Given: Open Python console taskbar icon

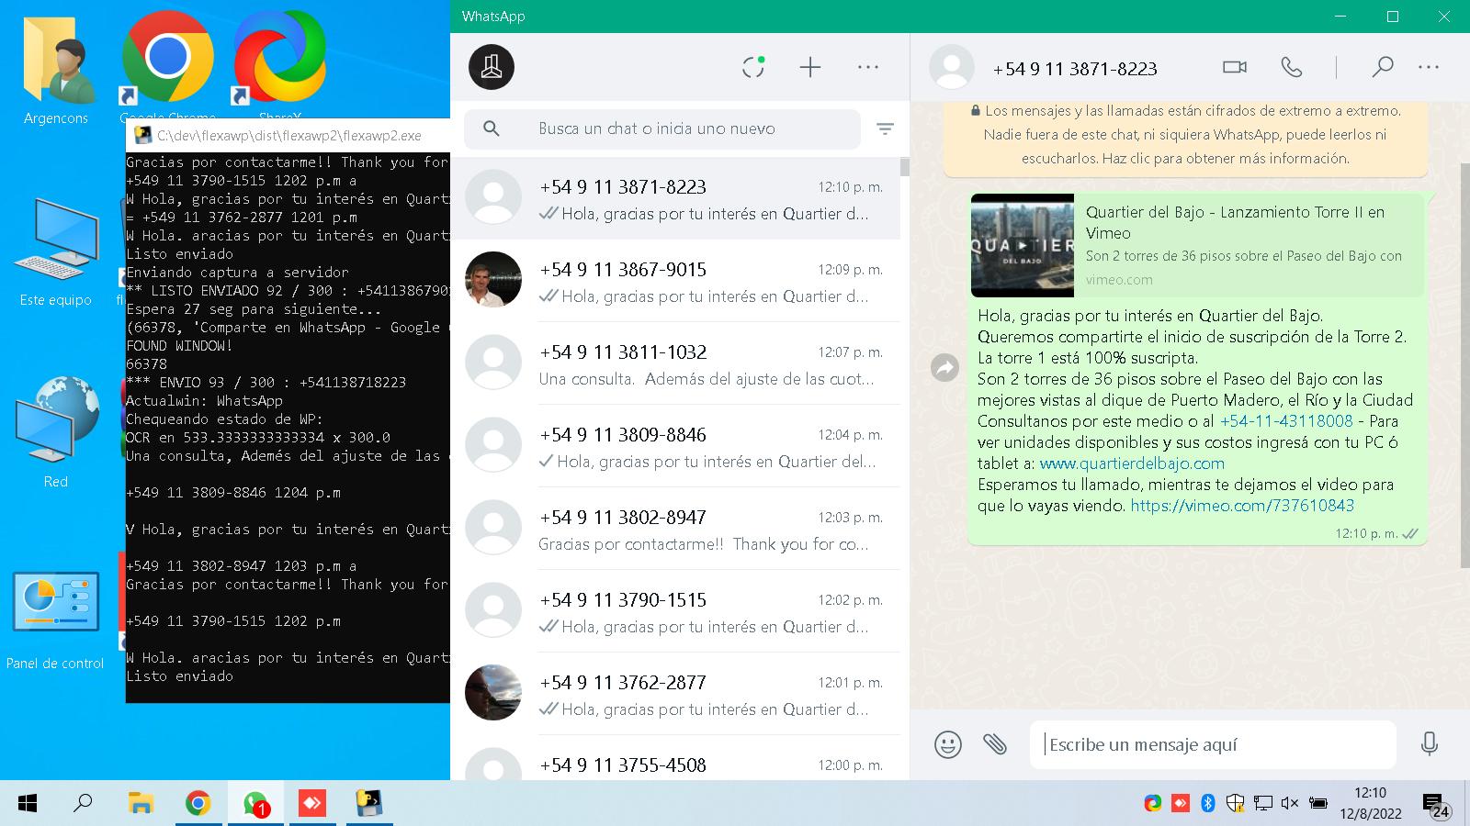Looking at the screenshot, I should point(369,804).
